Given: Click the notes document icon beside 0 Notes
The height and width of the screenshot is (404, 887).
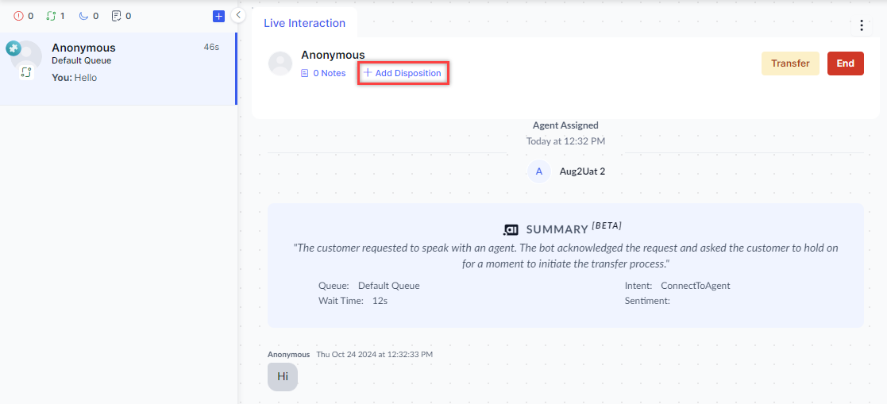Looking at the screenshot, I should [x=304, y=73].
